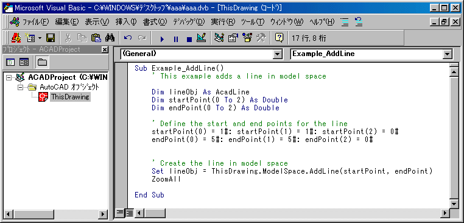This screenshot has height=223, width=464.
Task: Toggle Folders view in the project panel
Action: (42, 62)
